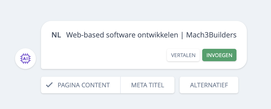
Task: Disable page content context with PAGINA CONTENT
Action: pos(80,85)
